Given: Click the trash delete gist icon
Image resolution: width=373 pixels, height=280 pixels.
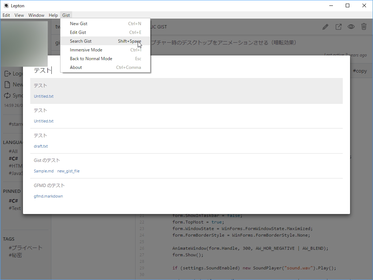Looking at the screenshot, I should point(364,26).
